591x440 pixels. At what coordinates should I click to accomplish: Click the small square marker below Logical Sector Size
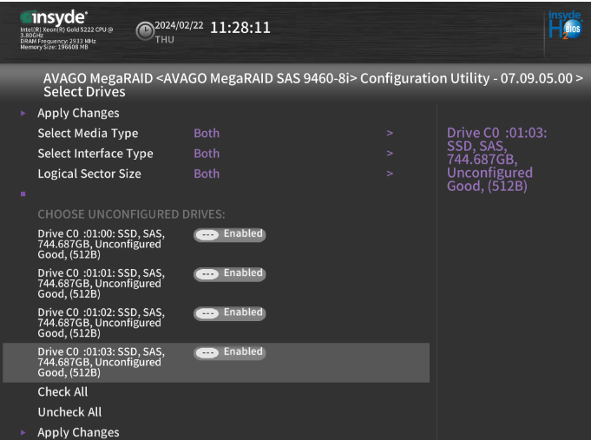pyautogui.click(x=23, y=194)
